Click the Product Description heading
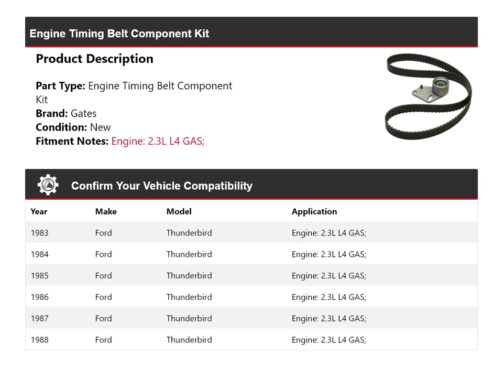503x367 pixels. tap(94, 59)
